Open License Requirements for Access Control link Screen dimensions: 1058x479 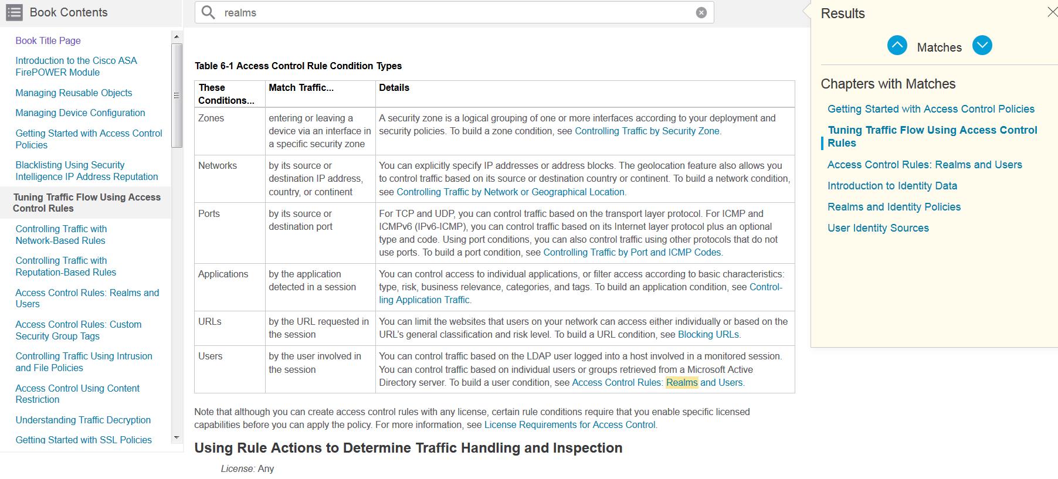click(x=569, y=425)
